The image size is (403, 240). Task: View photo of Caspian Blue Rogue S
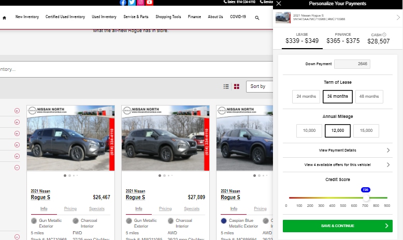point(244,138)
